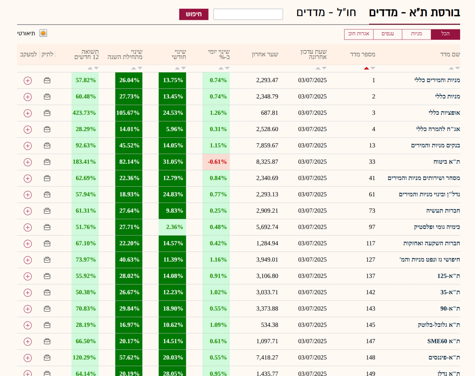Select the ענפים filter tab
Viewport: 475px width, 376px height.
point(388,34)
